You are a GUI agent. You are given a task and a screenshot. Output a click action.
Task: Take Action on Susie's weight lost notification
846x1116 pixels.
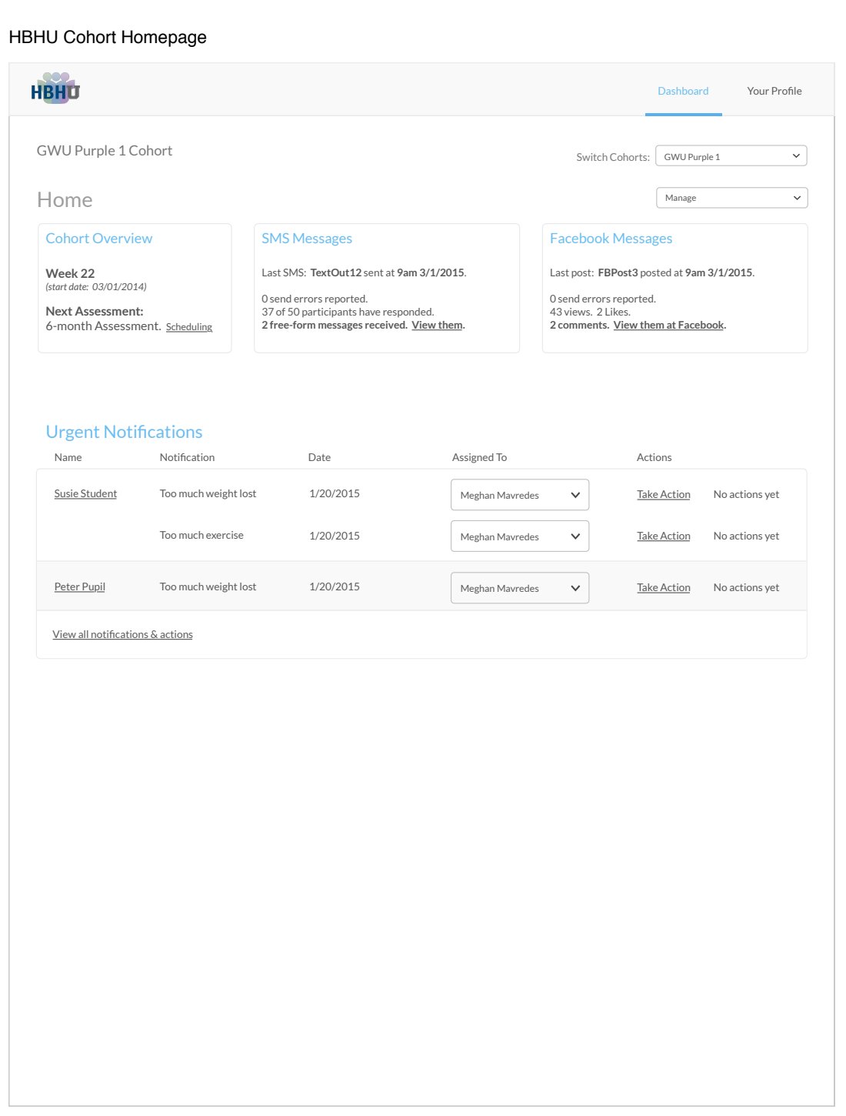pos(663,495)
